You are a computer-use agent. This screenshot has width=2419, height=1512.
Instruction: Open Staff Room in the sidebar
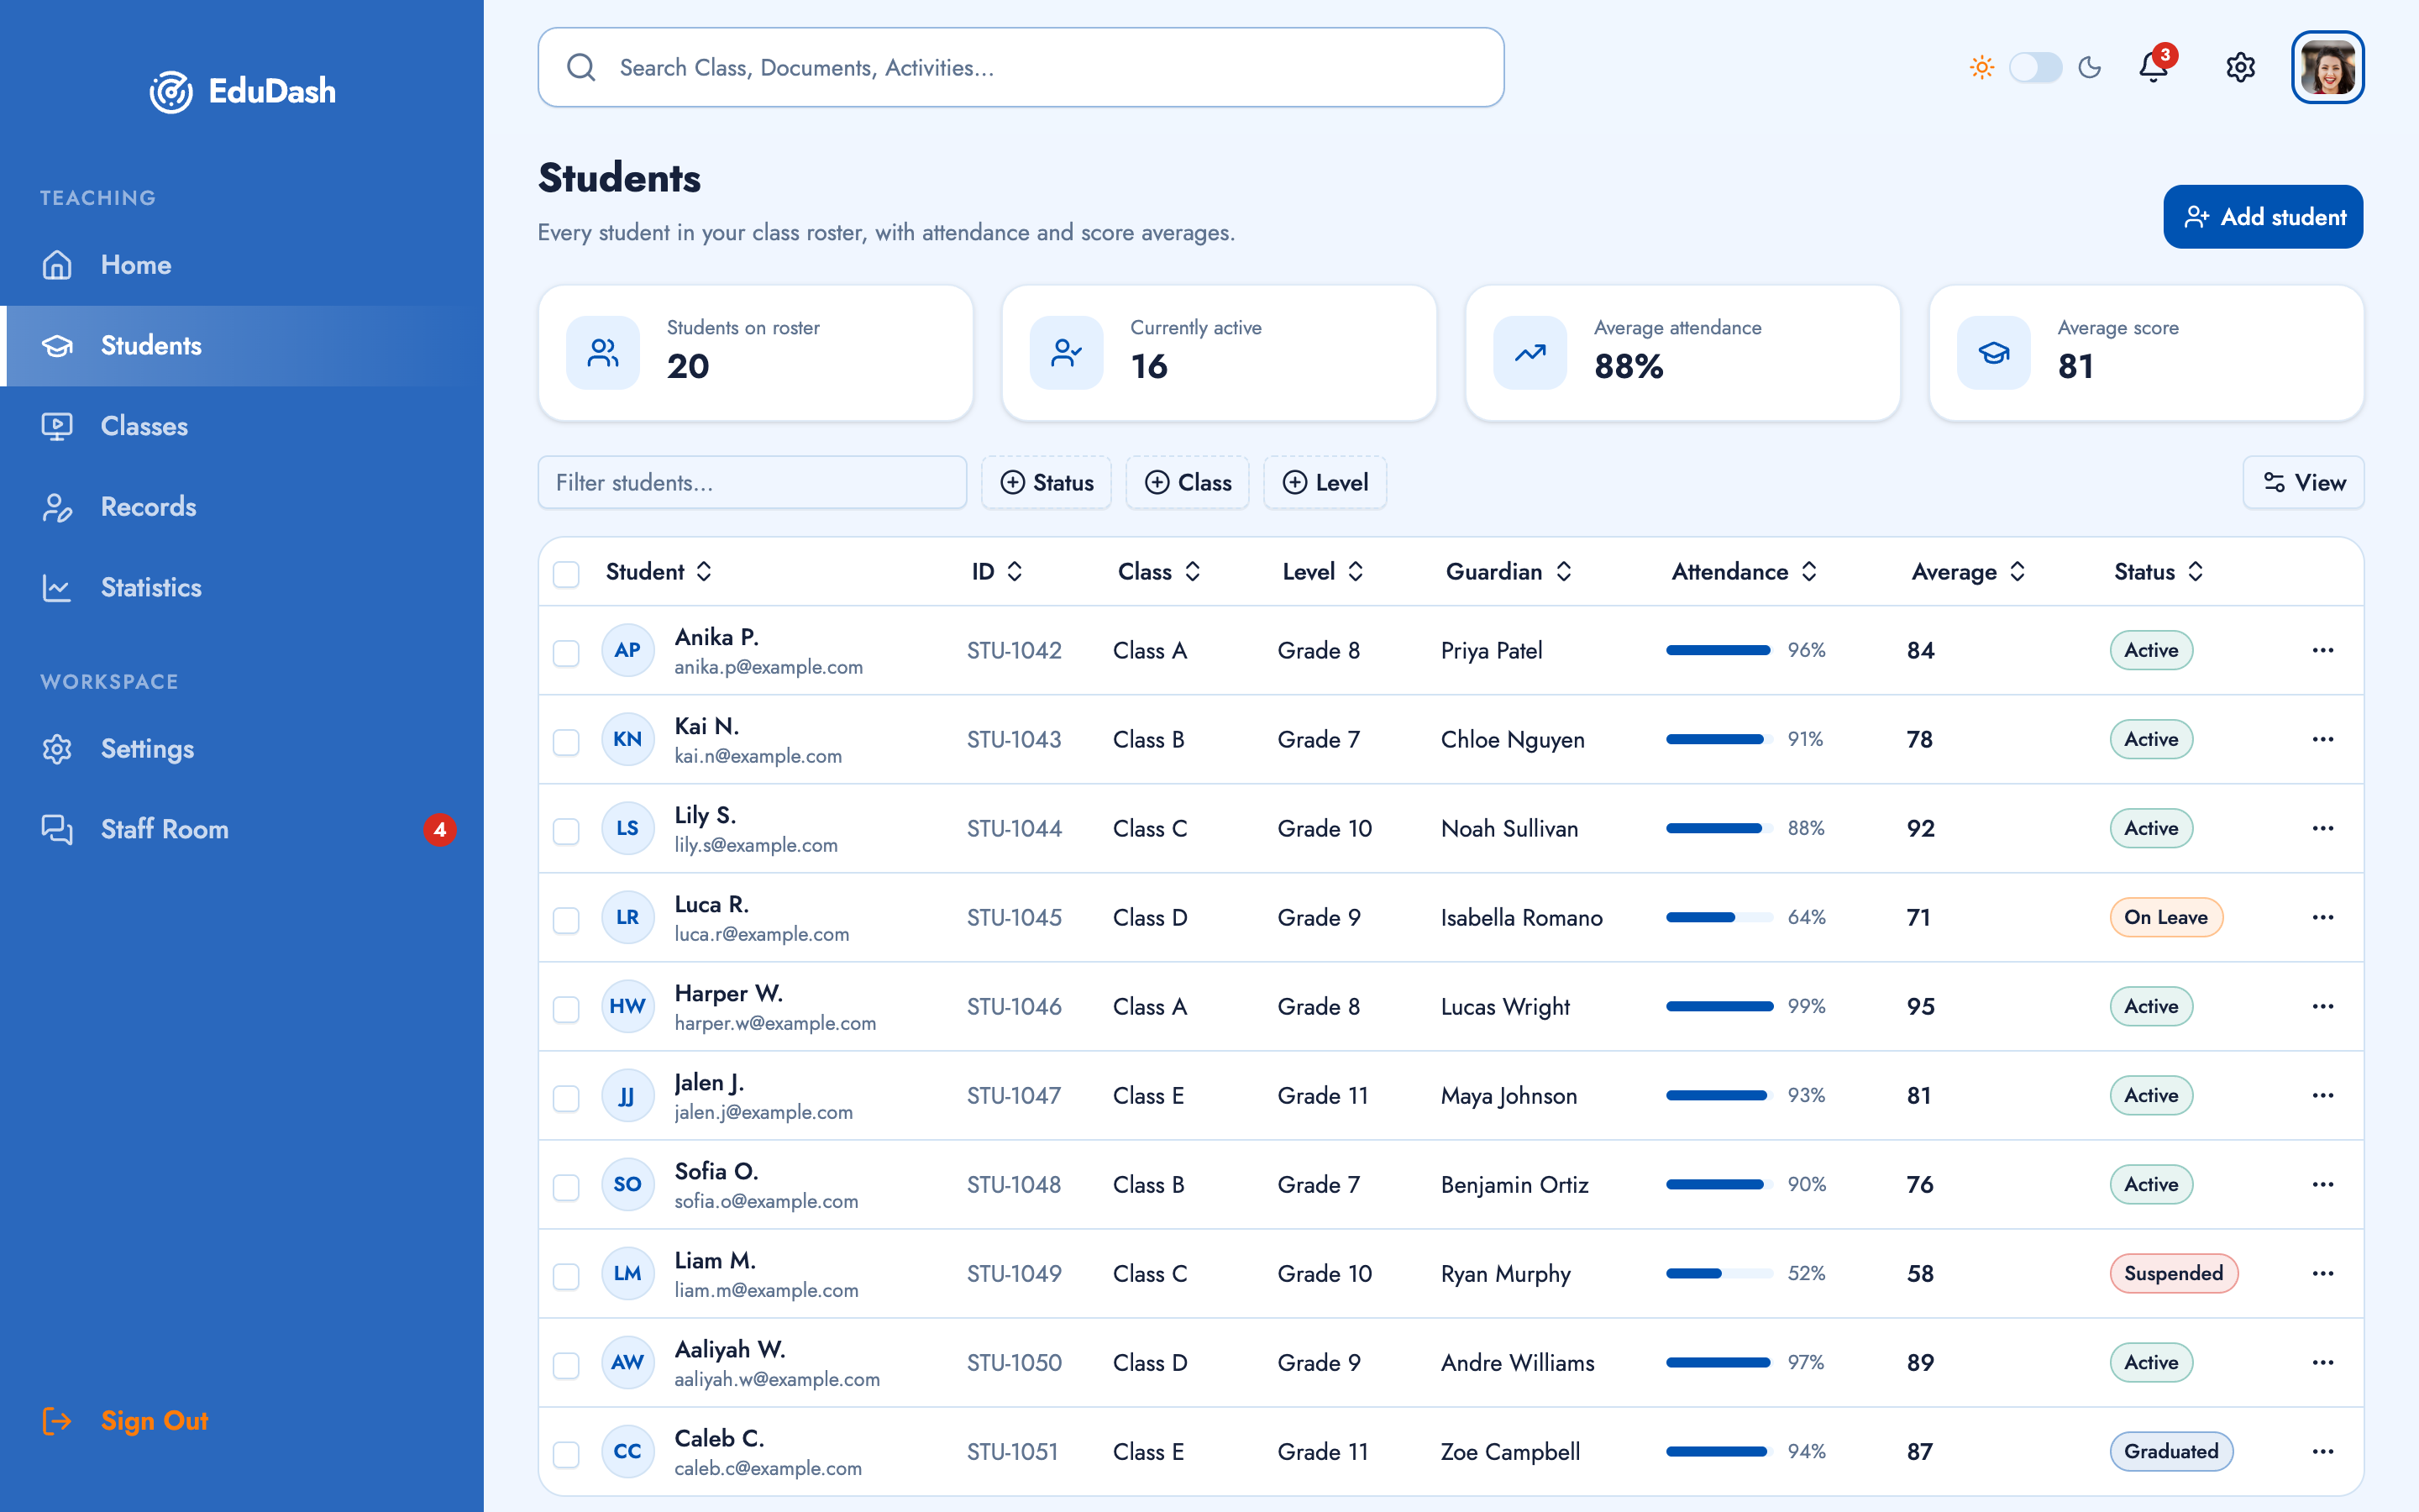point(242,829)
